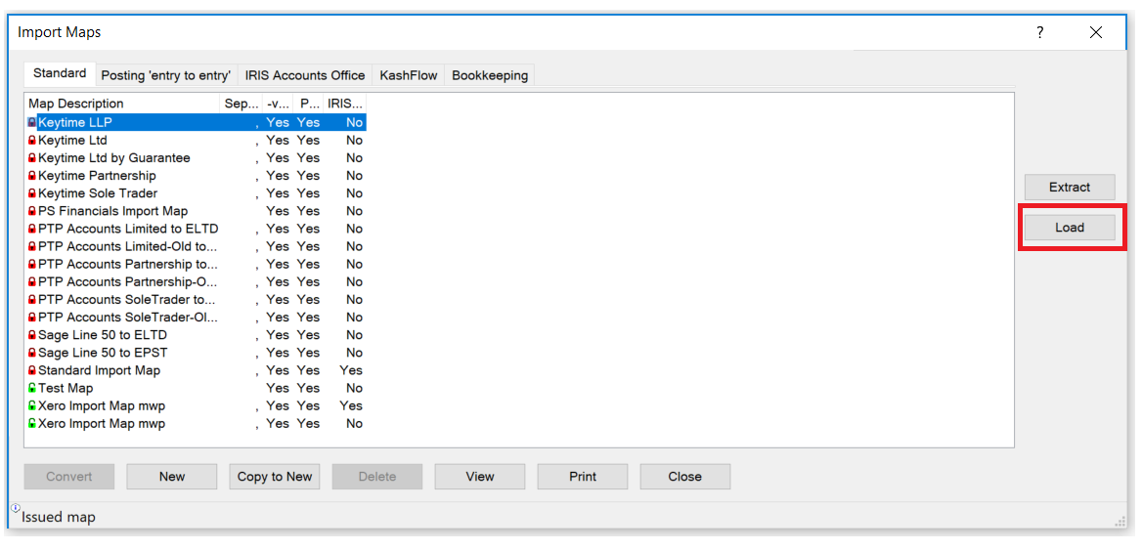Click the lock icon for PTP Accounts Partnership-O...
1142x551 pixels.
tap(32, 281)
